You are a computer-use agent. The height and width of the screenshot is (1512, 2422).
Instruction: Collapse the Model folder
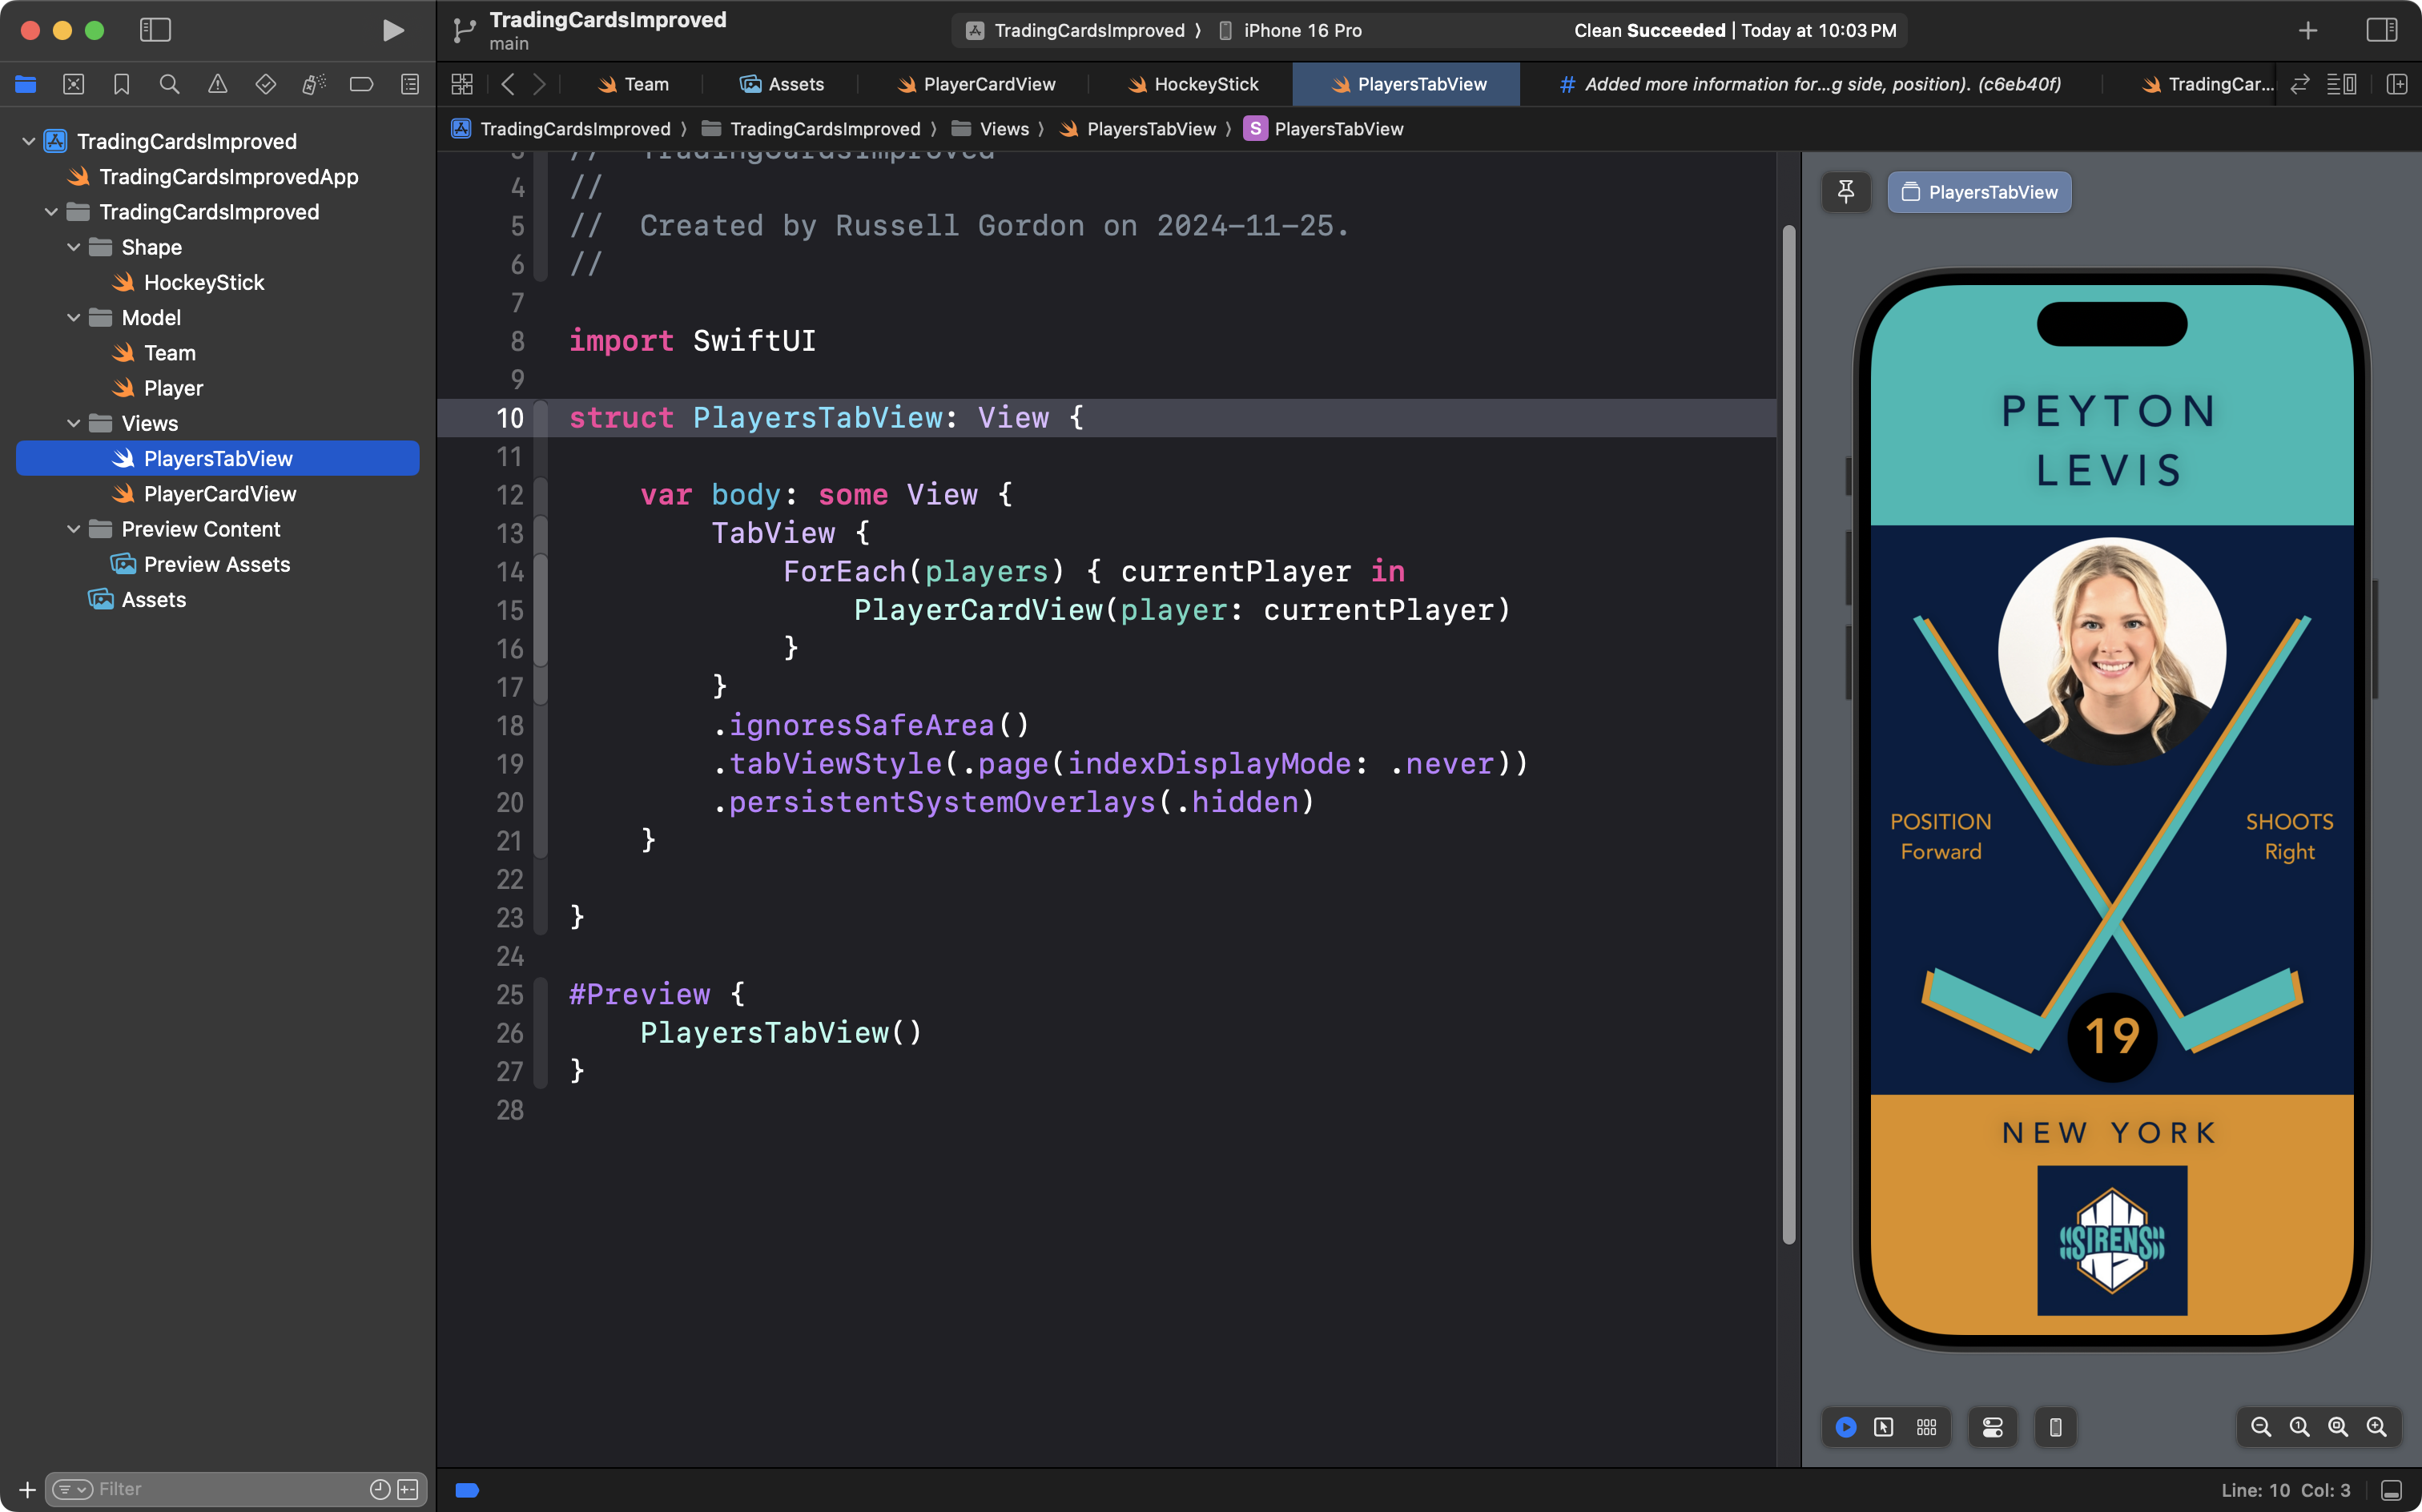[x=73, y=318]
